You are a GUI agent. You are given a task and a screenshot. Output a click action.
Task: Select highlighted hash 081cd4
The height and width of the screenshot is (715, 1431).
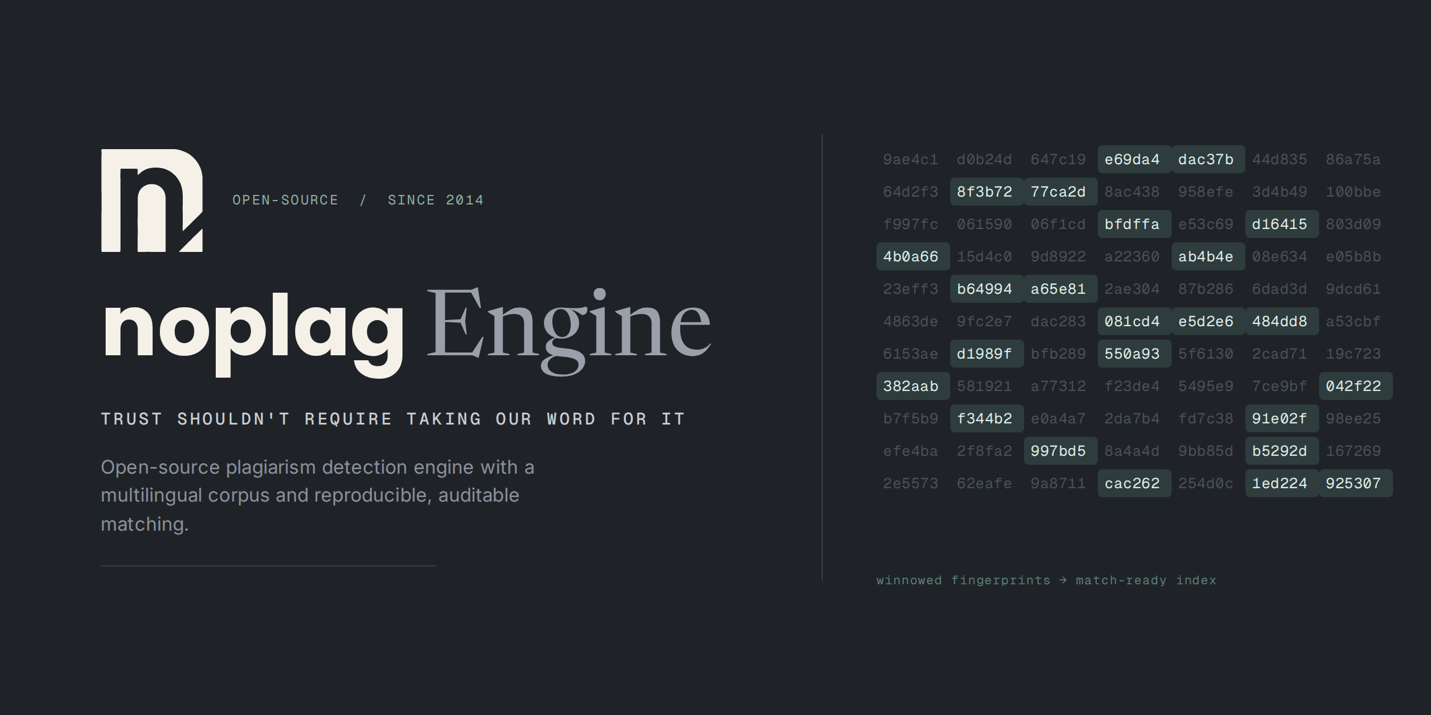click(1135, 321)
